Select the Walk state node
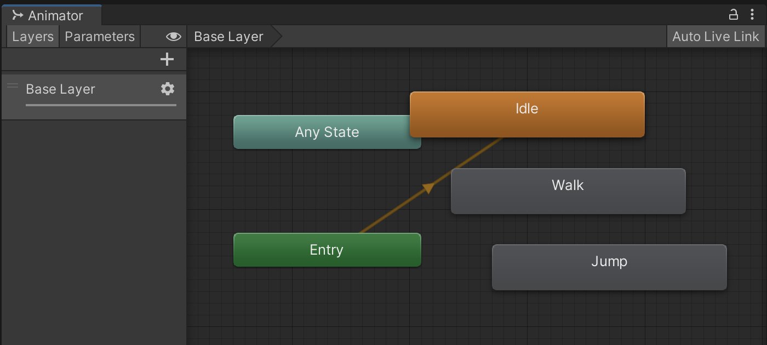767x345 pixels. point(568,191)
